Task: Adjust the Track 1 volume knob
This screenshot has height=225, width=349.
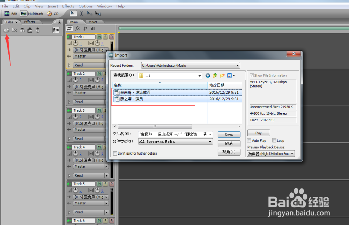Action: (x=76, y=43)
